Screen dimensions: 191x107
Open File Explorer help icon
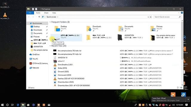click(x=182, y=13)
